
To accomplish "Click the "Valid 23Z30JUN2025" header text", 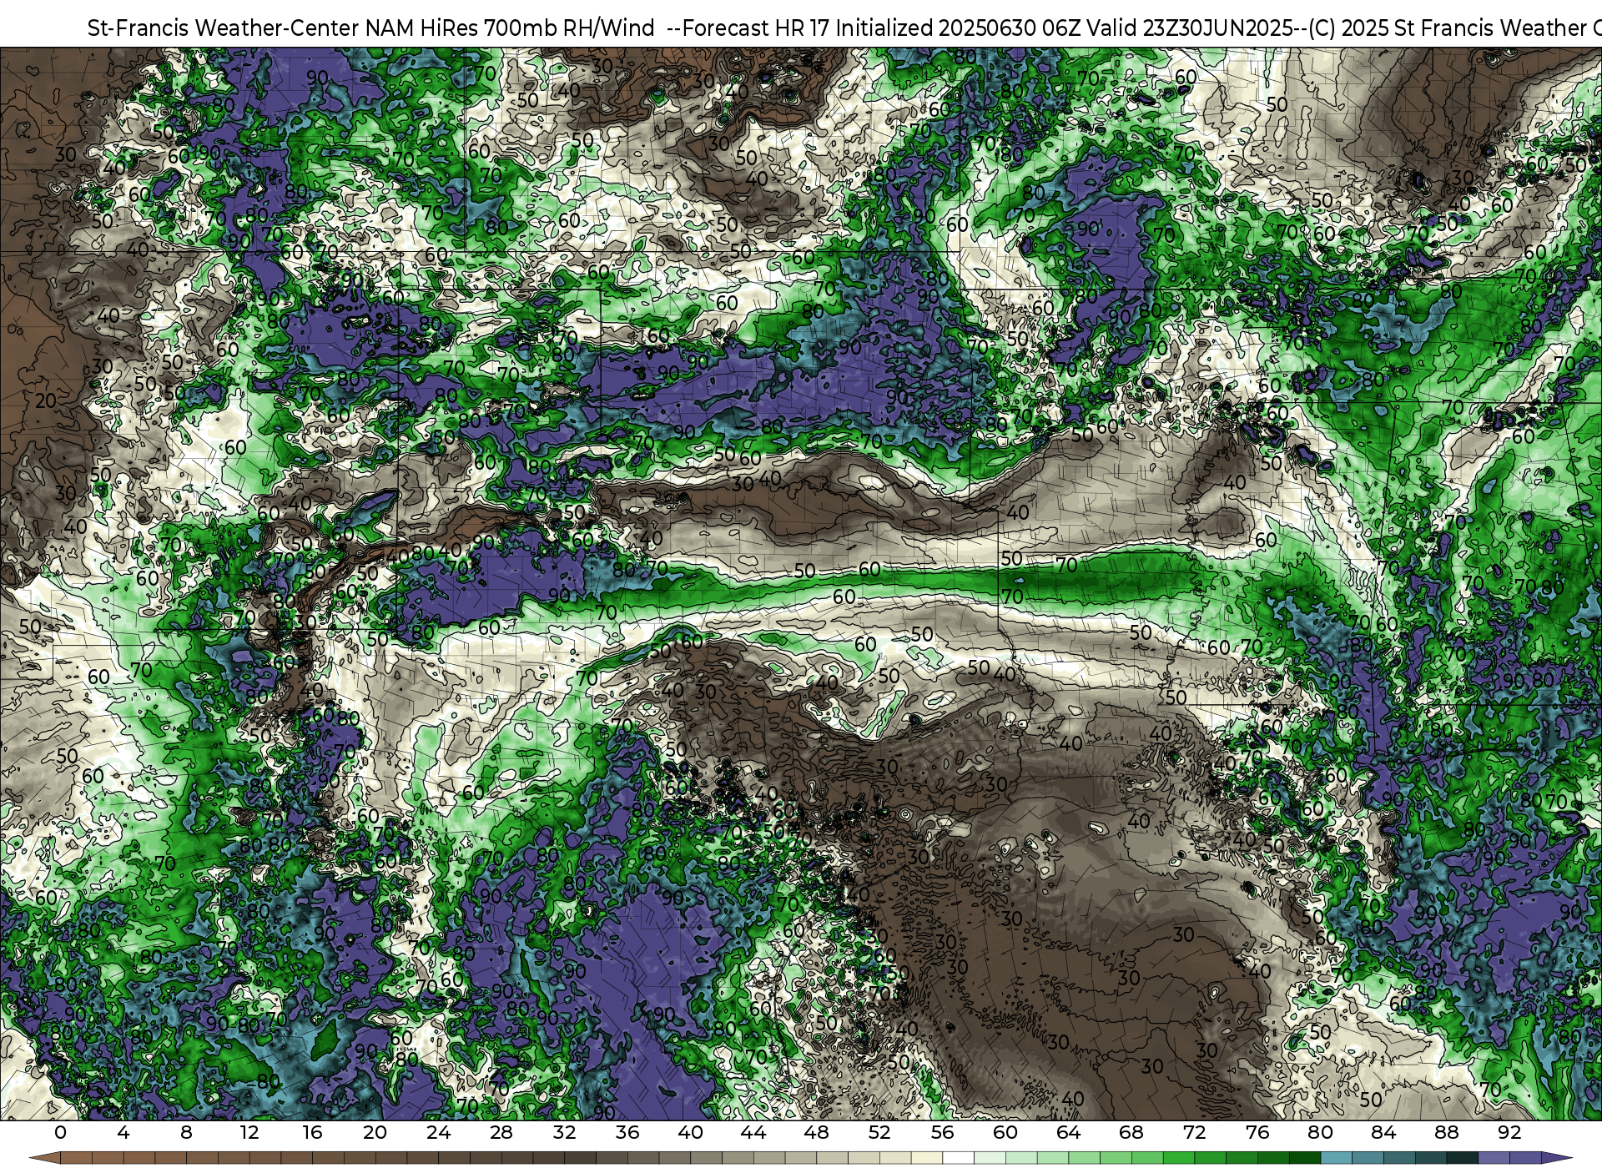I will click(1191, 28).
